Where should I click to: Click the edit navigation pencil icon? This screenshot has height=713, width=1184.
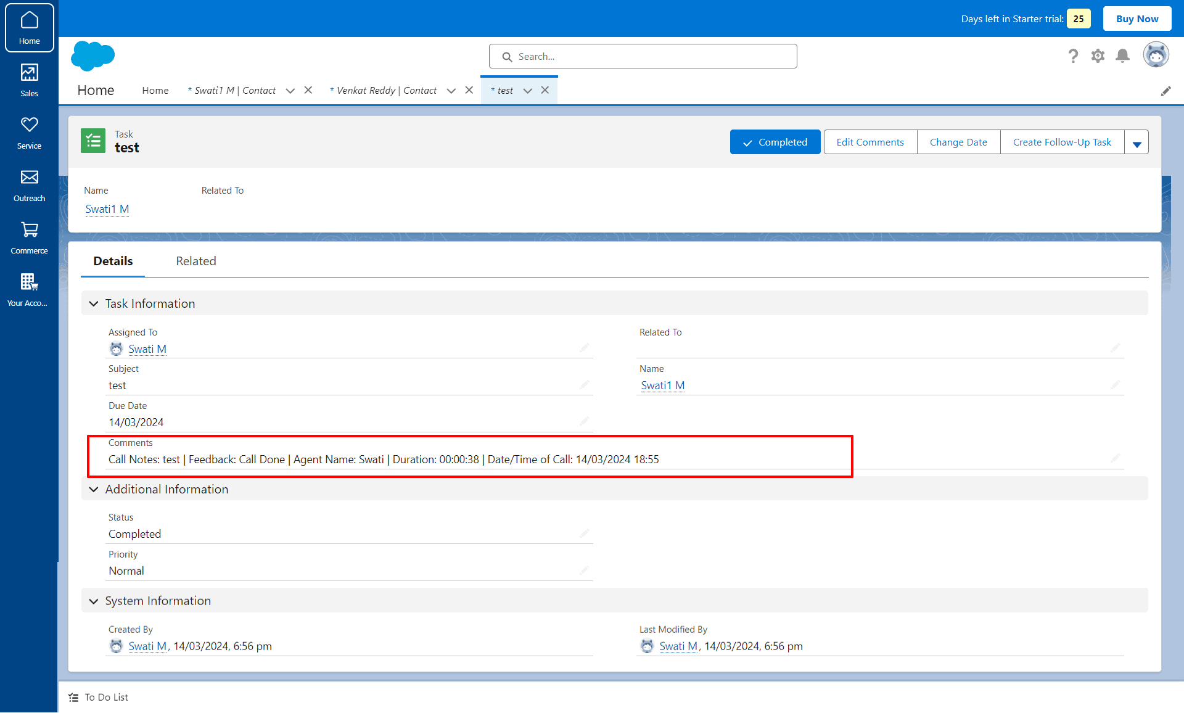1165,91
